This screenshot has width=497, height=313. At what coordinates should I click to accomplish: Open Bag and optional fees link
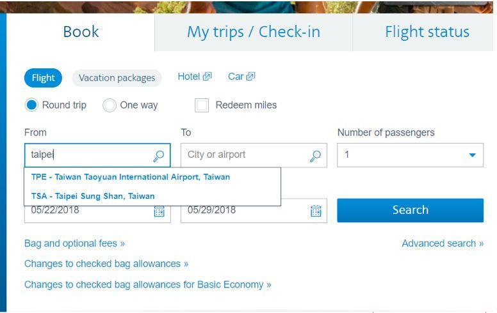tap(74, 243)
